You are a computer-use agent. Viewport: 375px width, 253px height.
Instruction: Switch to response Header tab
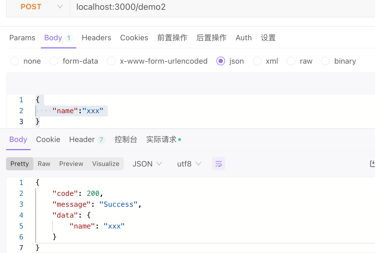click(87, 140)
